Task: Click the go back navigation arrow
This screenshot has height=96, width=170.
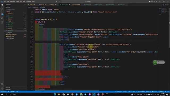Action: [x=57, y=2]
